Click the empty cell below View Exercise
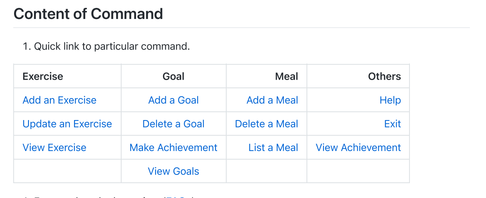Viewport: 486px width, 198px height. [x=67, y=171]
